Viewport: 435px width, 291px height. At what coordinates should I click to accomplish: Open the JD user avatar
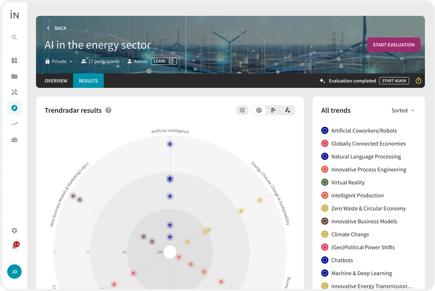point(14,272)
